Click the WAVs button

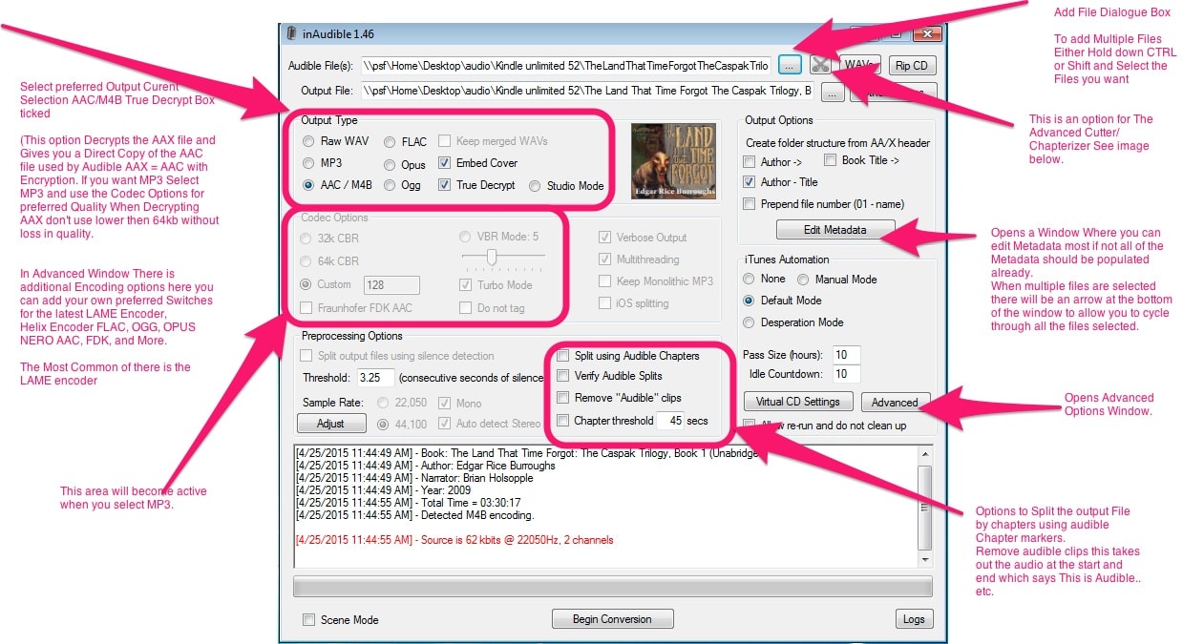[x=859, y=65]
